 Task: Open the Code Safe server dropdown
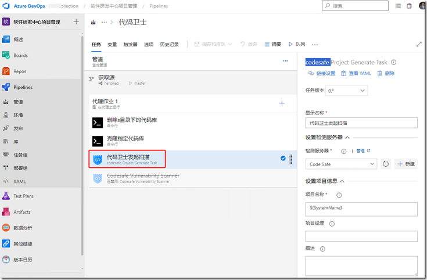click(341, 164)
